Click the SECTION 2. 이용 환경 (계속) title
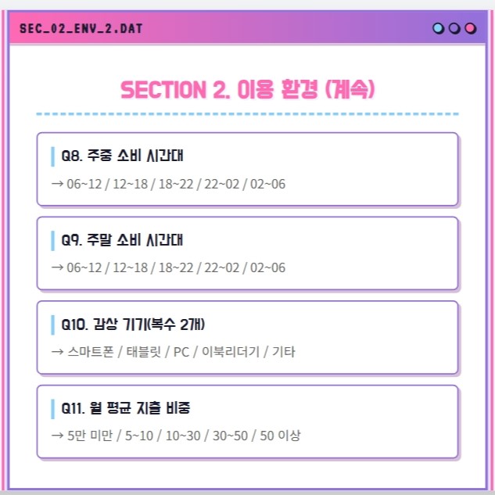This screenshot has width=495, height=495. [x=247, y=89]
